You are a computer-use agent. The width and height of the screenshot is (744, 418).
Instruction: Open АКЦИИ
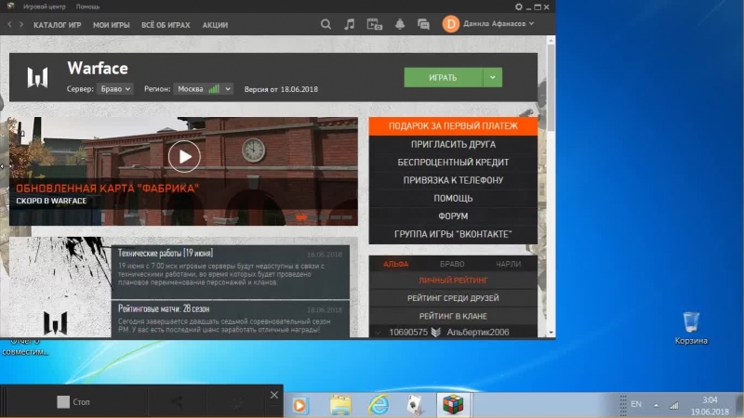[215, 25]
